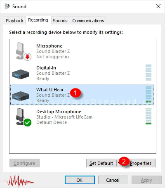This screenshot has width=165, height=188.
Task: Click Studio - Microsoft LifeCam. text
Action: pos(65,117)
